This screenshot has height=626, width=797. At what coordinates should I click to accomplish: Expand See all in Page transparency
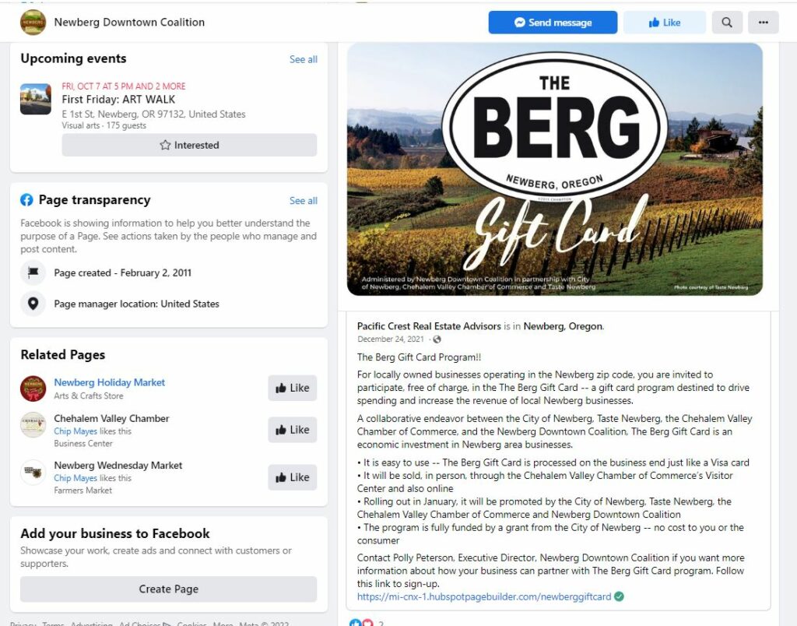304,201
